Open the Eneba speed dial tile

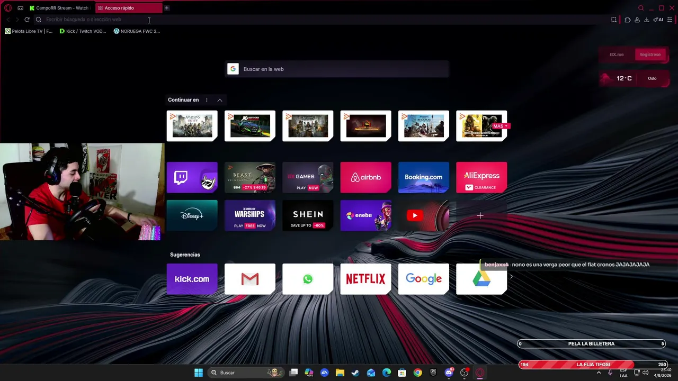366,215
